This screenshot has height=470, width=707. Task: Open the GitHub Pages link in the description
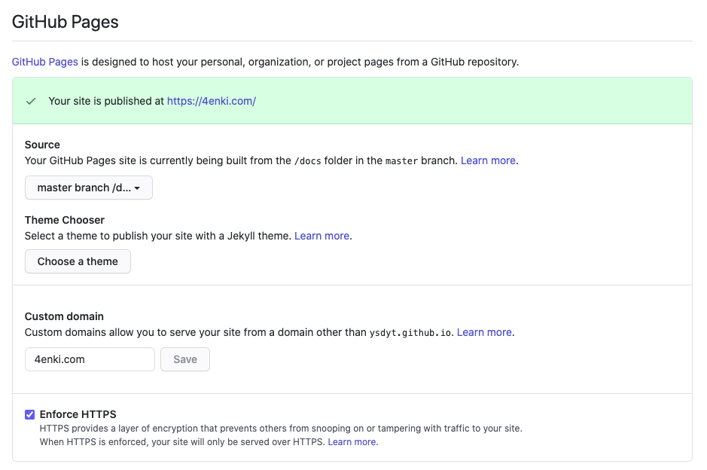(44, 62)
